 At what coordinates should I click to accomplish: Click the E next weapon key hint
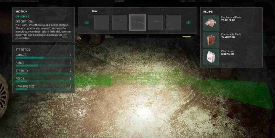188,22
